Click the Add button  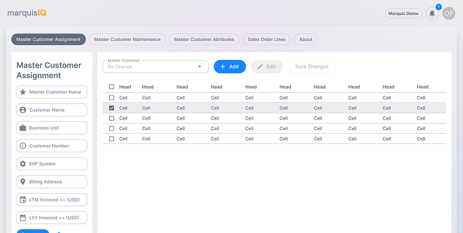tap(230, 67)
